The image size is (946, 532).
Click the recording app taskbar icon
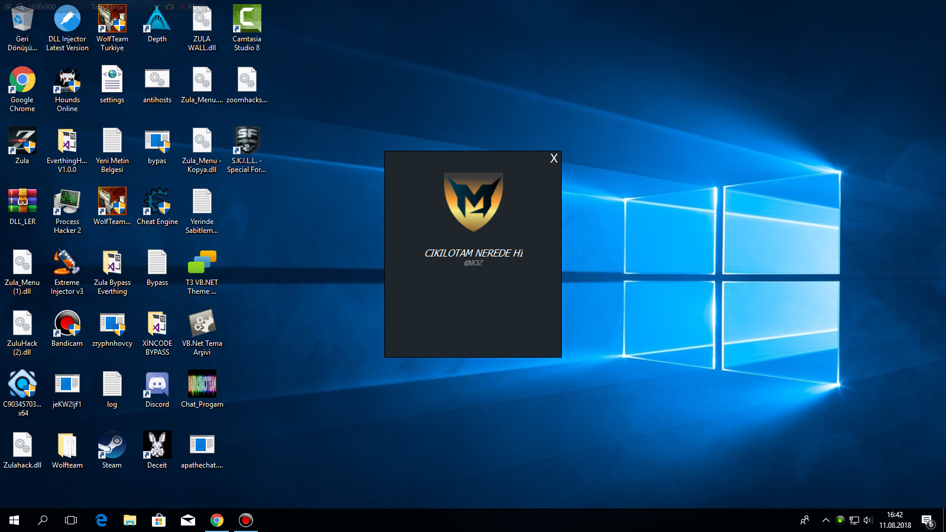point(246,520)
